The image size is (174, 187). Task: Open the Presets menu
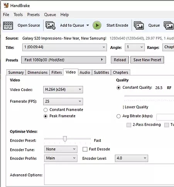(x=33, y=15)
